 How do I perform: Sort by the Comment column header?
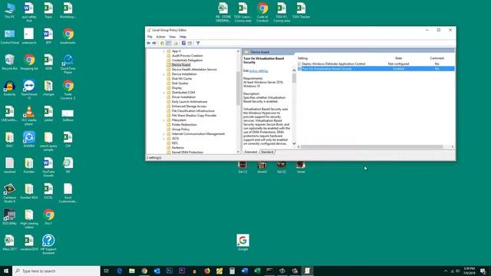pyautogui.click(x=437, y=58)
